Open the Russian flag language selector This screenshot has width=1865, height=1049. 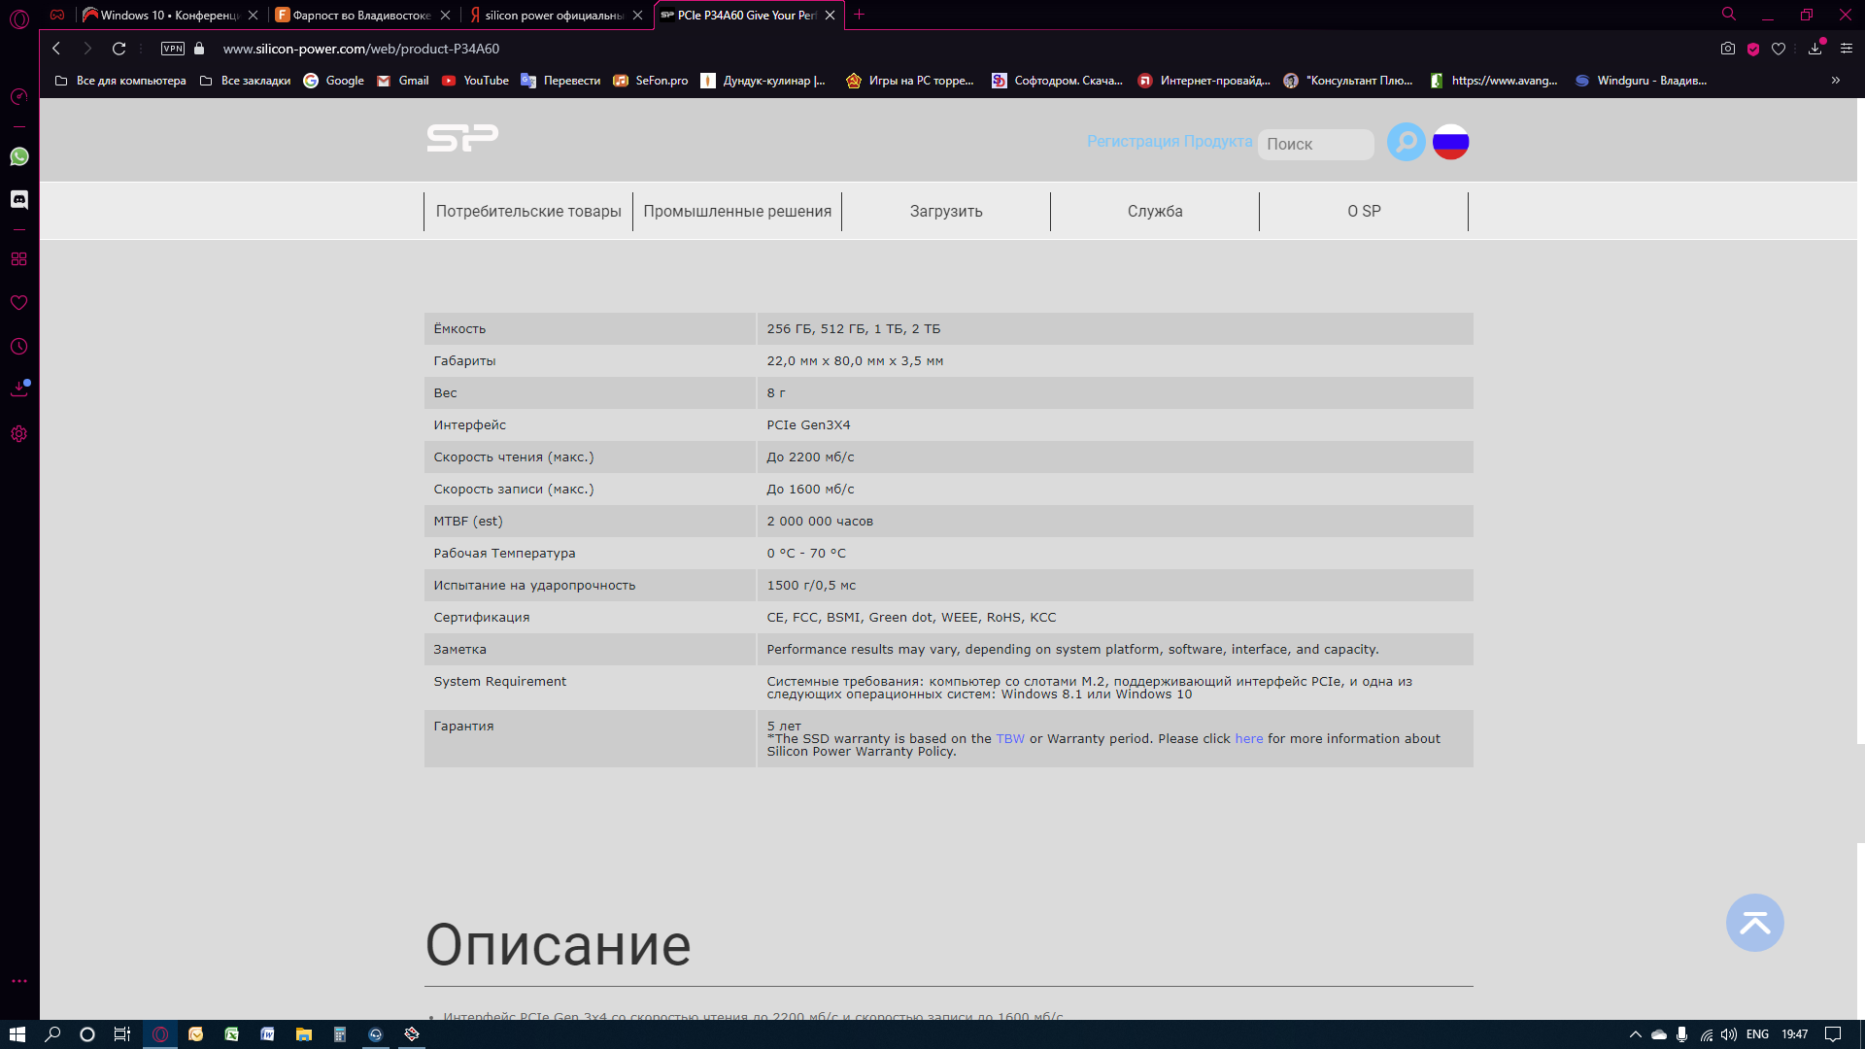pyautogui.click(x=1450, y=142)
